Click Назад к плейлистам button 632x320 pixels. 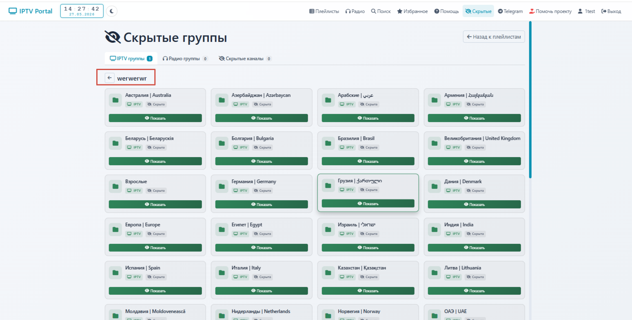tap(494, 37)
